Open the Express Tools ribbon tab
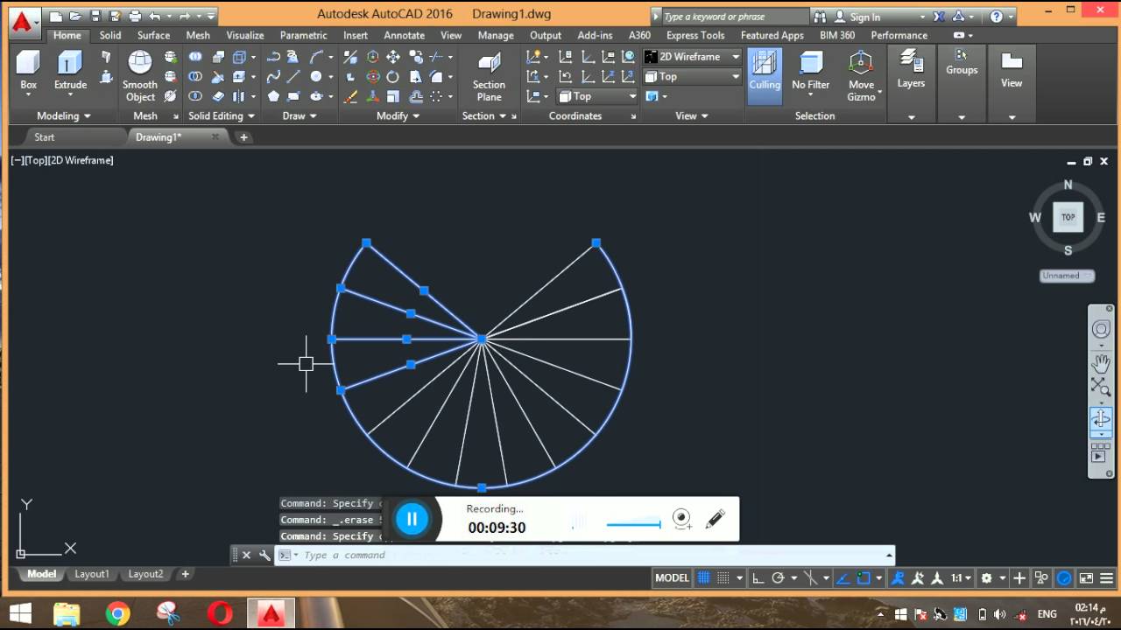This screenshot has width=1121, height=630. (695, 35)
